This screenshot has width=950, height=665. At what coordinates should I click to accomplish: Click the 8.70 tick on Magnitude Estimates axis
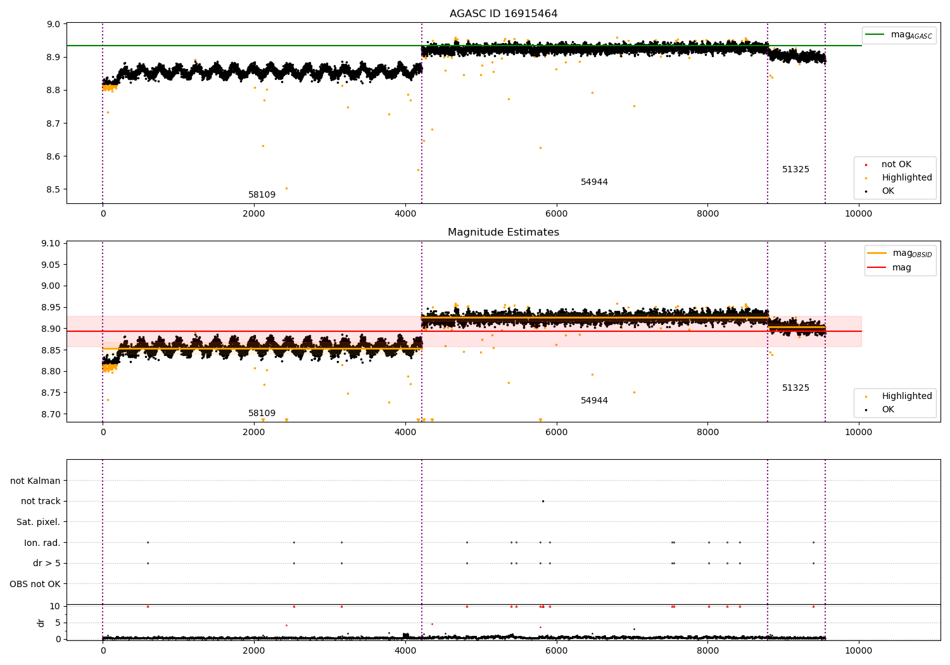click(x=51, y=414)
